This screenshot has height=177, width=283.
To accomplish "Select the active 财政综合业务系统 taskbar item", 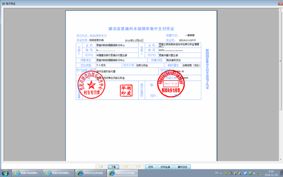I will pos(122,173).
